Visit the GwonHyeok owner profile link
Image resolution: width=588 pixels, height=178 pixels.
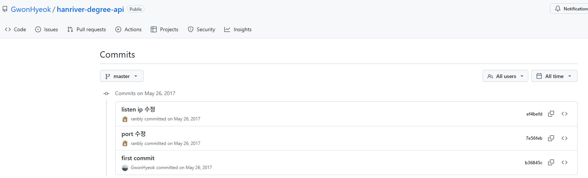(31, 9)
